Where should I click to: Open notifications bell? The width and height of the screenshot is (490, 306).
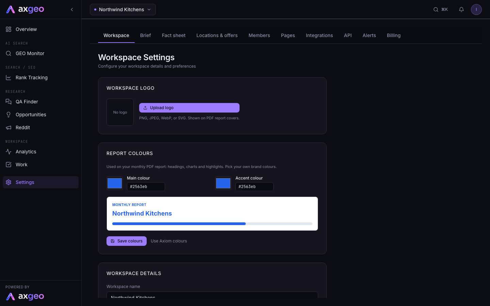[461, 10]
